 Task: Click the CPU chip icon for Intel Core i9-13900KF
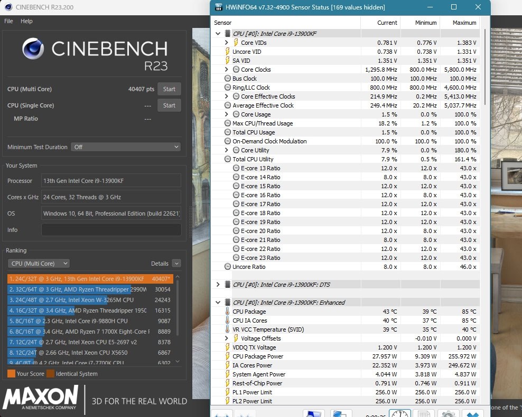click(x=227, y=33)
